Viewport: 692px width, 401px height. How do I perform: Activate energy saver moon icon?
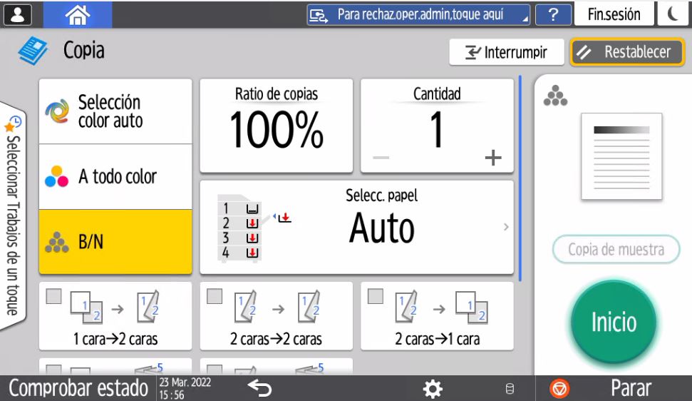coord(672,14)
